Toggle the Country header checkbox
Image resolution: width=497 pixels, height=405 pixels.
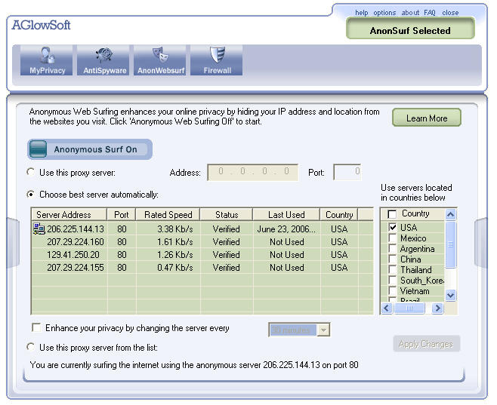[393, 214]
